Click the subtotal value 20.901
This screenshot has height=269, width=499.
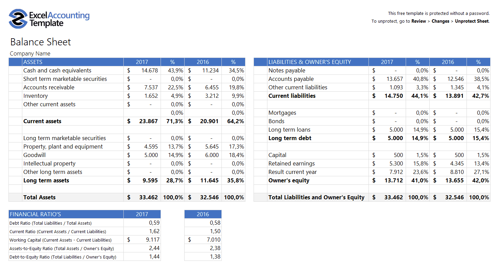(209, 121)
